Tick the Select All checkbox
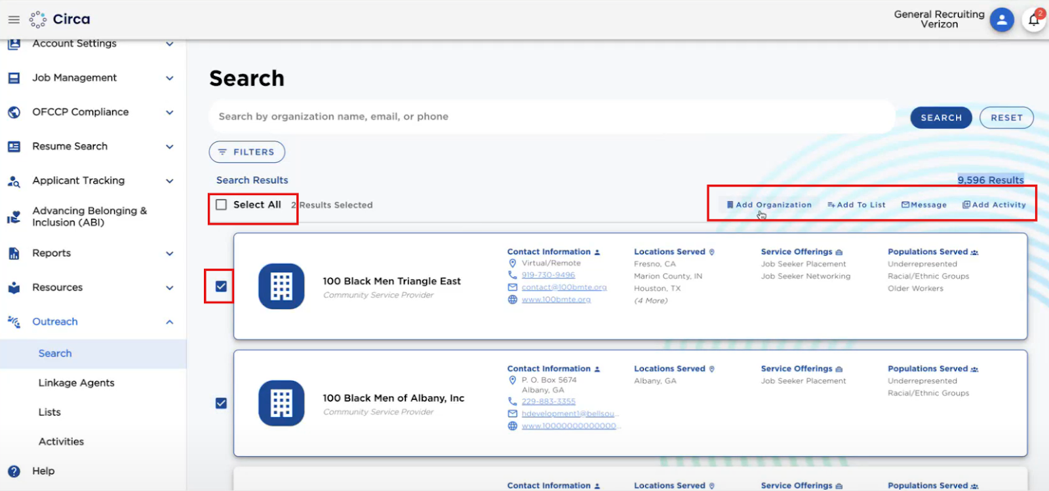Image resolution: width=1049 pixels, height=491 pixels. (x=222, y=205)
